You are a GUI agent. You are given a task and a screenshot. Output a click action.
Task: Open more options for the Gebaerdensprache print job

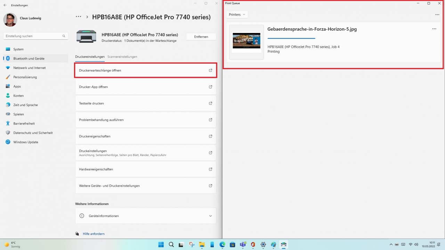[434, 29]
